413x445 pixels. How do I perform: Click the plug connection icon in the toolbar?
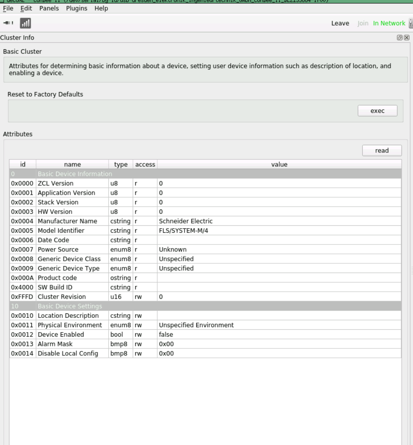tap(8, 23)
